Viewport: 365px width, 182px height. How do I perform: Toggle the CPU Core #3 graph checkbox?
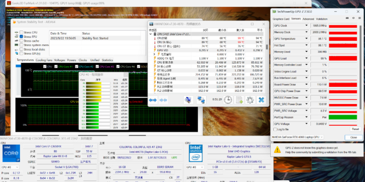(x=97, y=66)
